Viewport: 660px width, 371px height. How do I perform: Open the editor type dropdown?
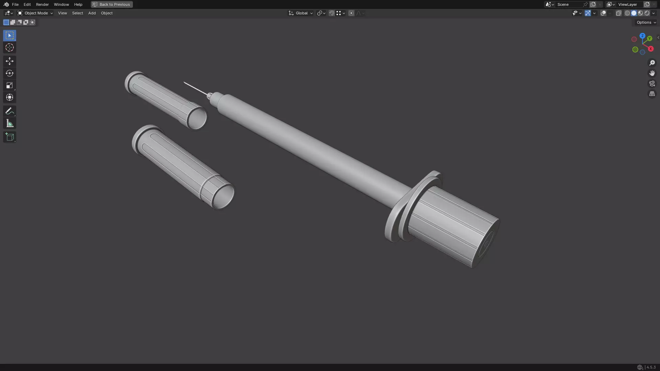(9, 13)
